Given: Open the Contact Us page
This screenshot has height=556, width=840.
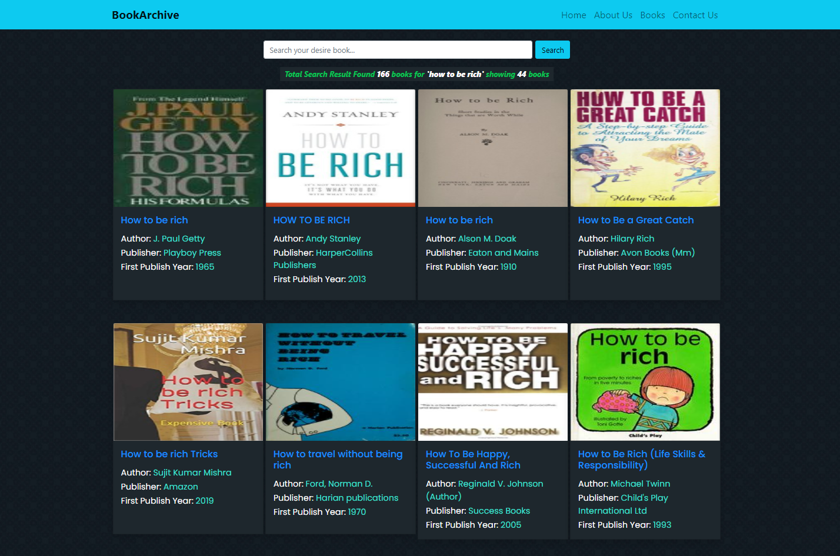Looking at the screenshot, I should click(695, 15).
